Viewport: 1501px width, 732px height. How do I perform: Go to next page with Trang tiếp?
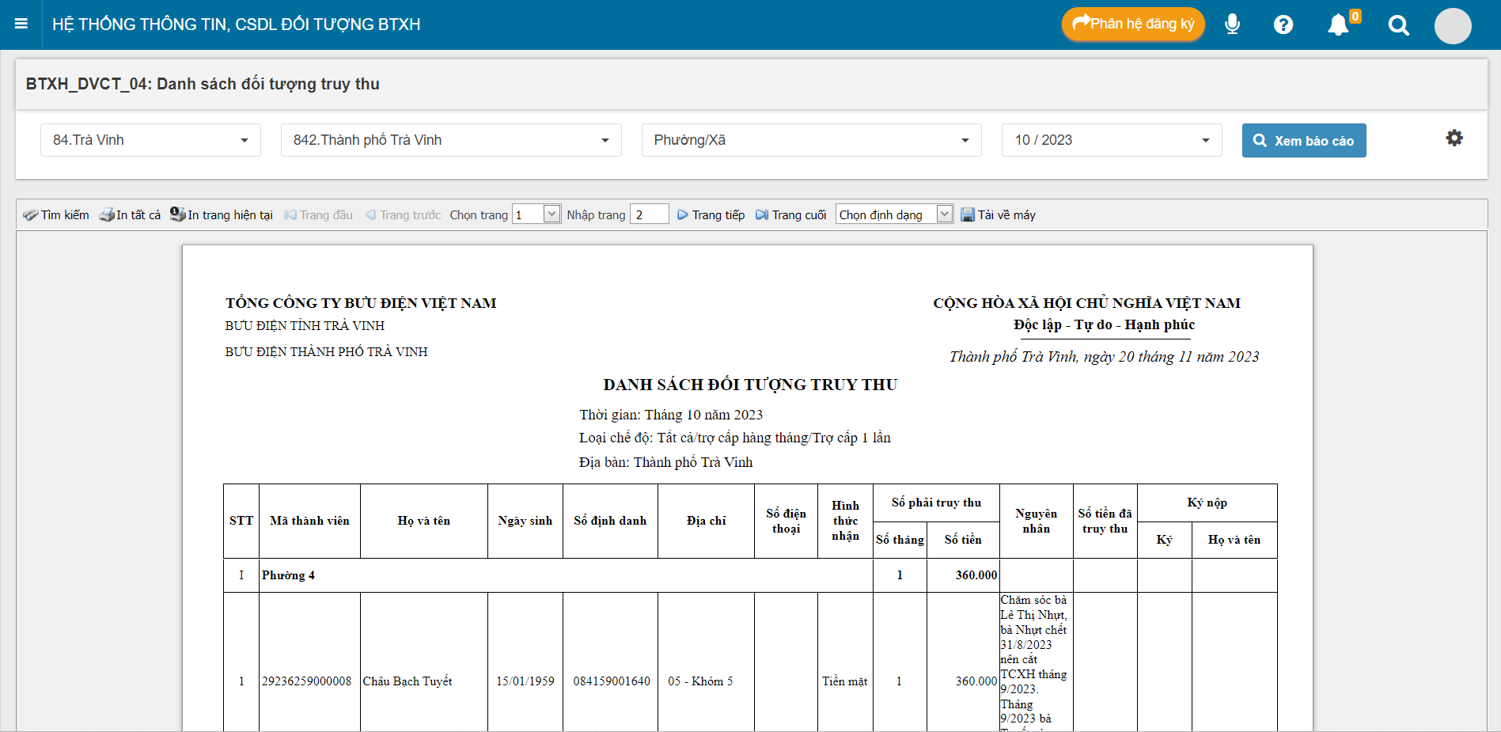[711, 215]
